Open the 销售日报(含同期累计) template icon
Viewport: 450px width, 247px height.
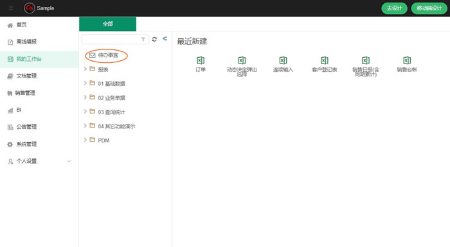click(366, 60)
